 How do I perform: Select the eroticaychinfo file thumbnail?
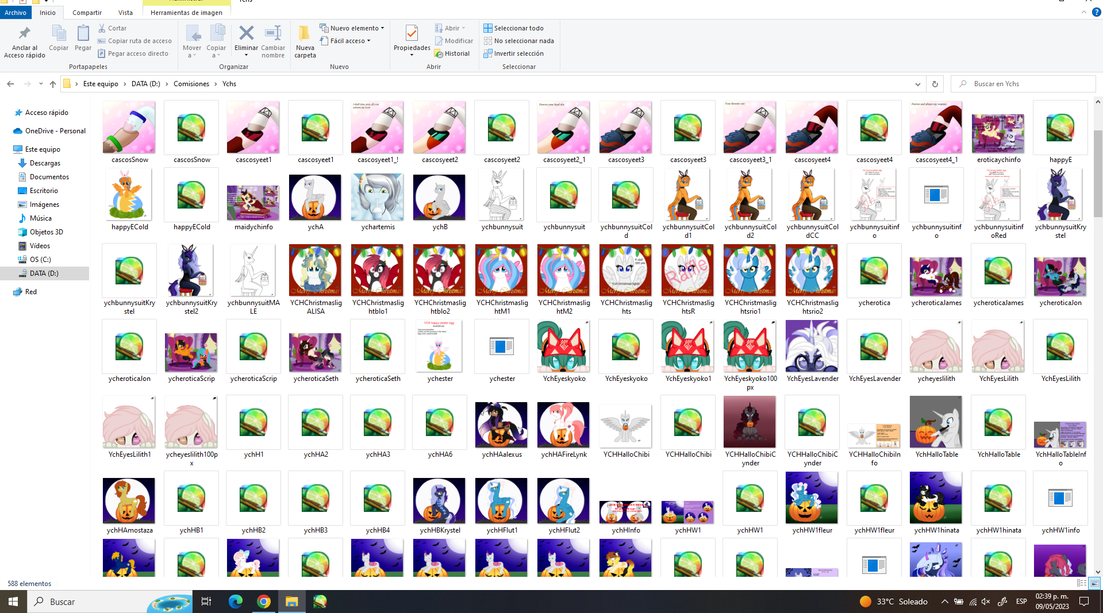[x=998, y=132]
